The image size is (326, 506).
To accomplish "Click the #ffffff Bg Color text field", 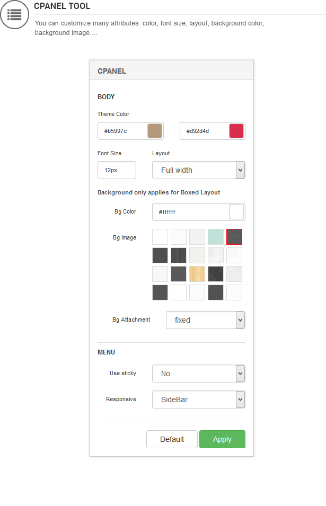I will coord(191,212).
